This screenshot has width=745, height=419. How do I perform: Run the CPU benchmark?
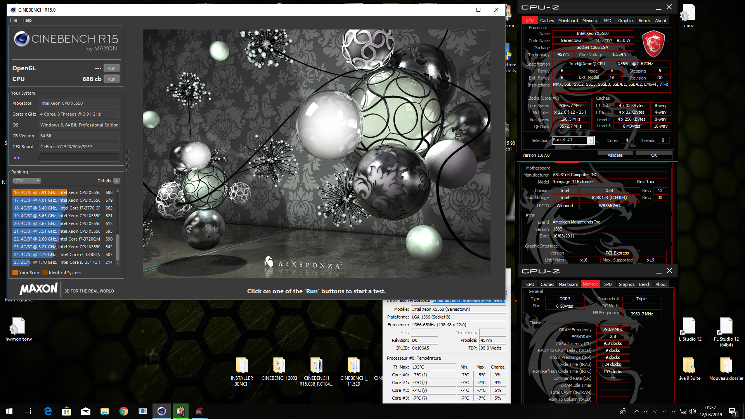tap(112, 79)
